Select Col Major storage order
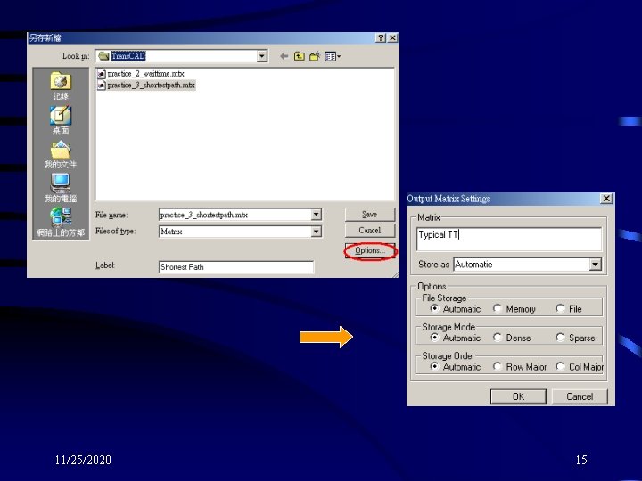 click(x=580, y=367)
